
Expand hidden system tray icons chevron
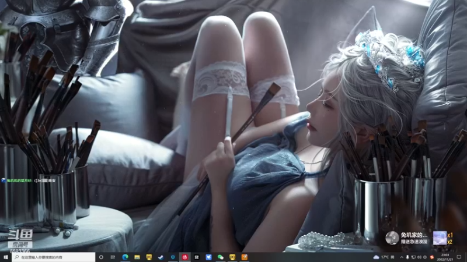tap(402, 257)
